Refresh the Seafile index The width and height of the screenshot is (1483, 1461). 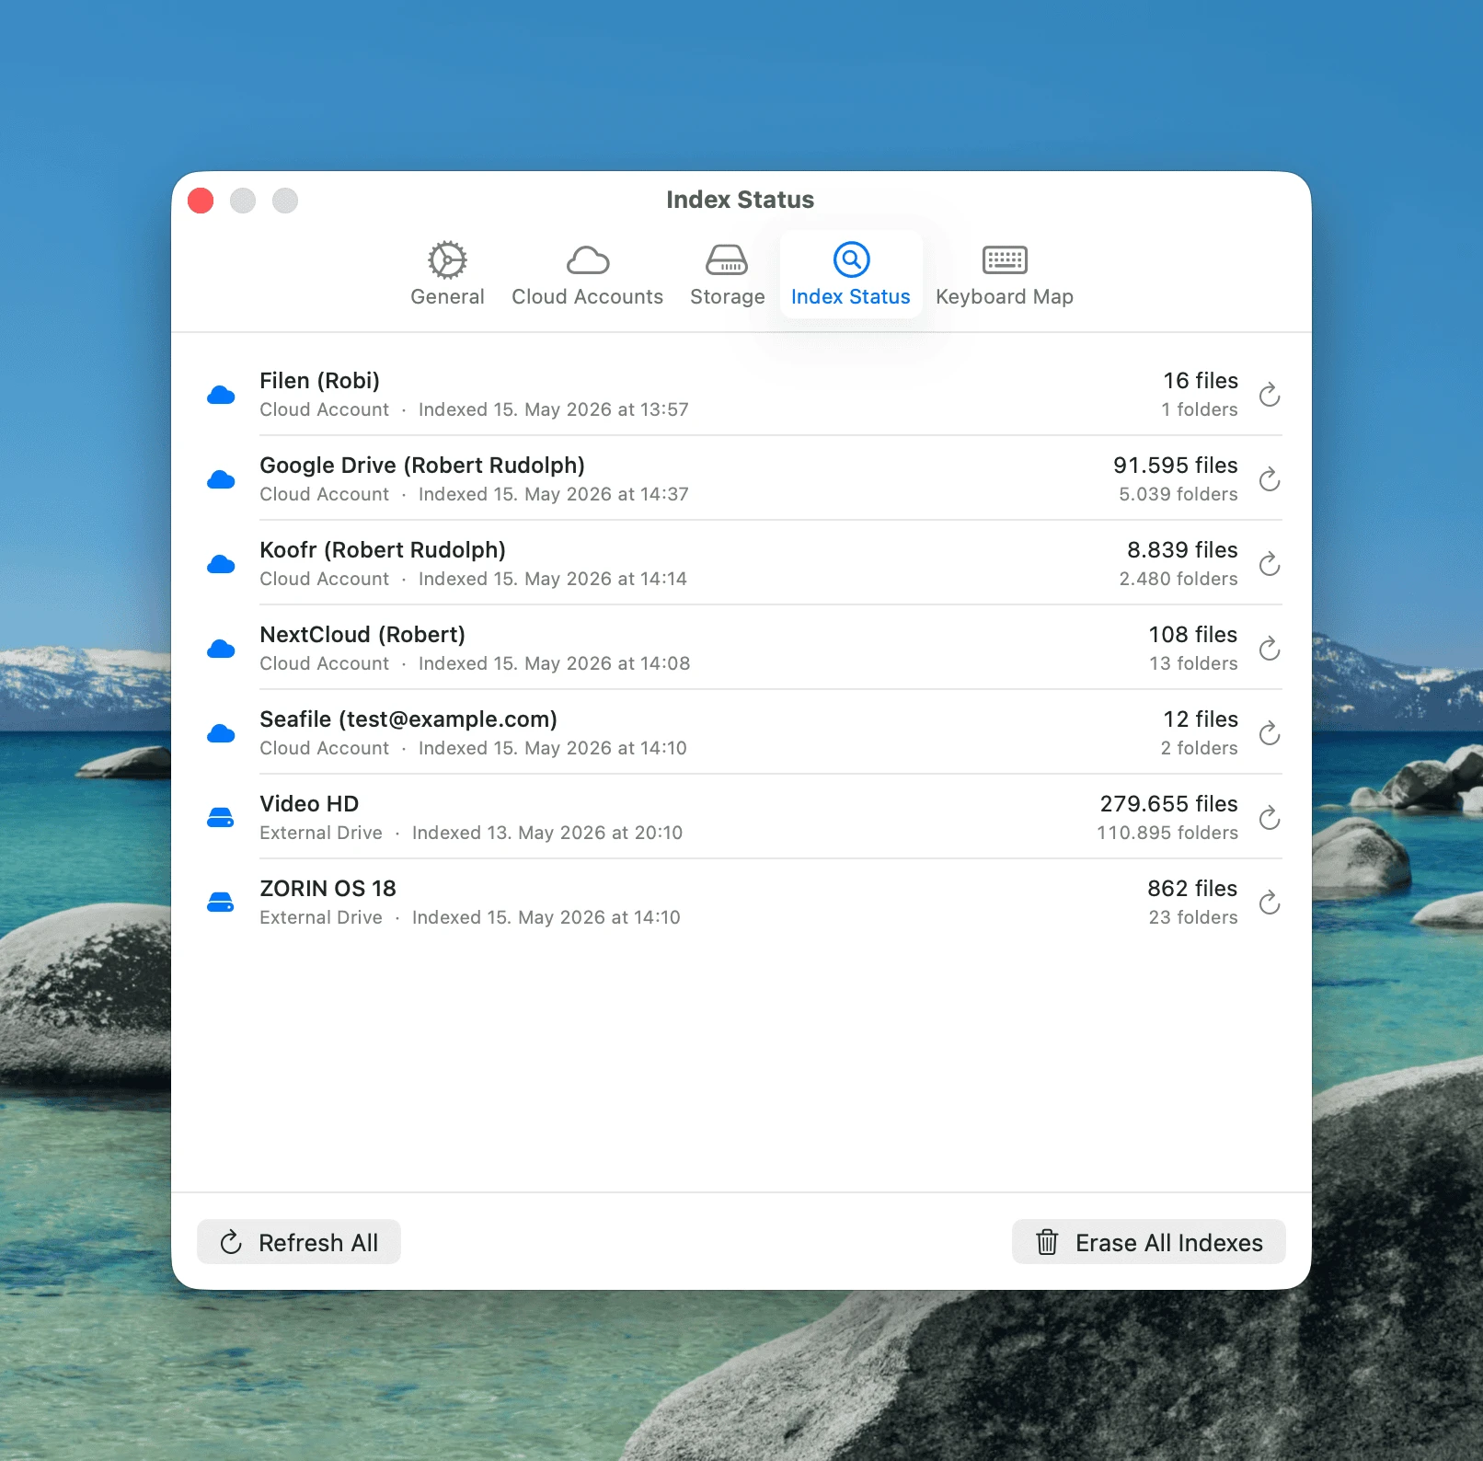point(1270,733)
